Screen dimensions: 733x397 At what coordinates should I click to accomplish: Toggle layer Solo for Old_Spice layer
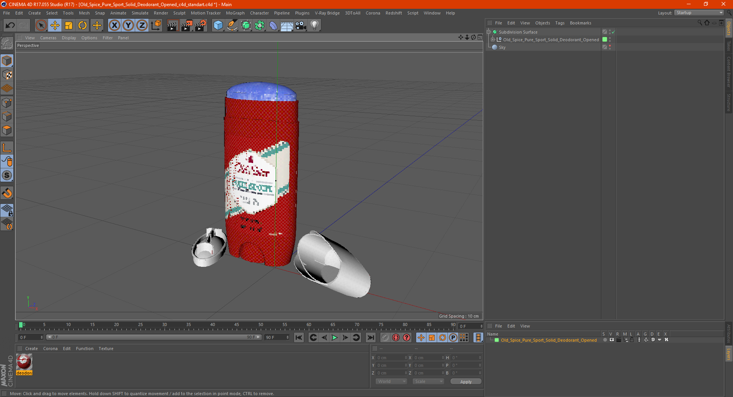tap(605, 340)
